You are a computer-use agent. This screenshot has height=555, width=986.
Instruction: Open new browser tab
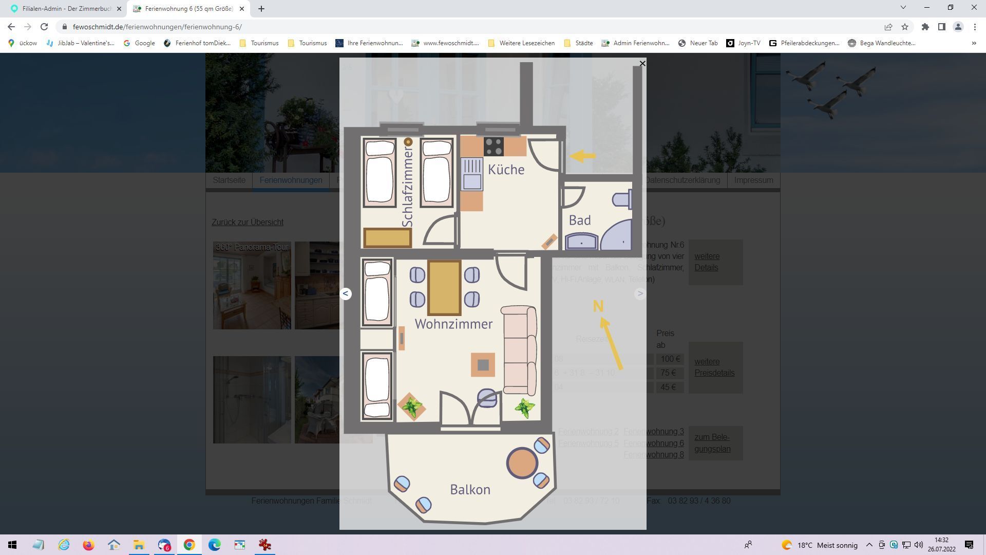pos(261,9)
